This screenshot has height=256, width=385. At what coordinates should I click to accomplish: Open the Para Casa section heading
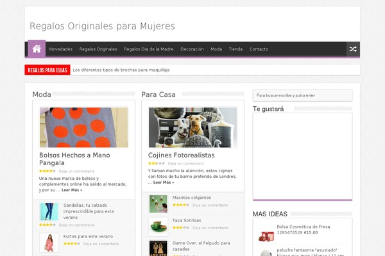(158, 94)
